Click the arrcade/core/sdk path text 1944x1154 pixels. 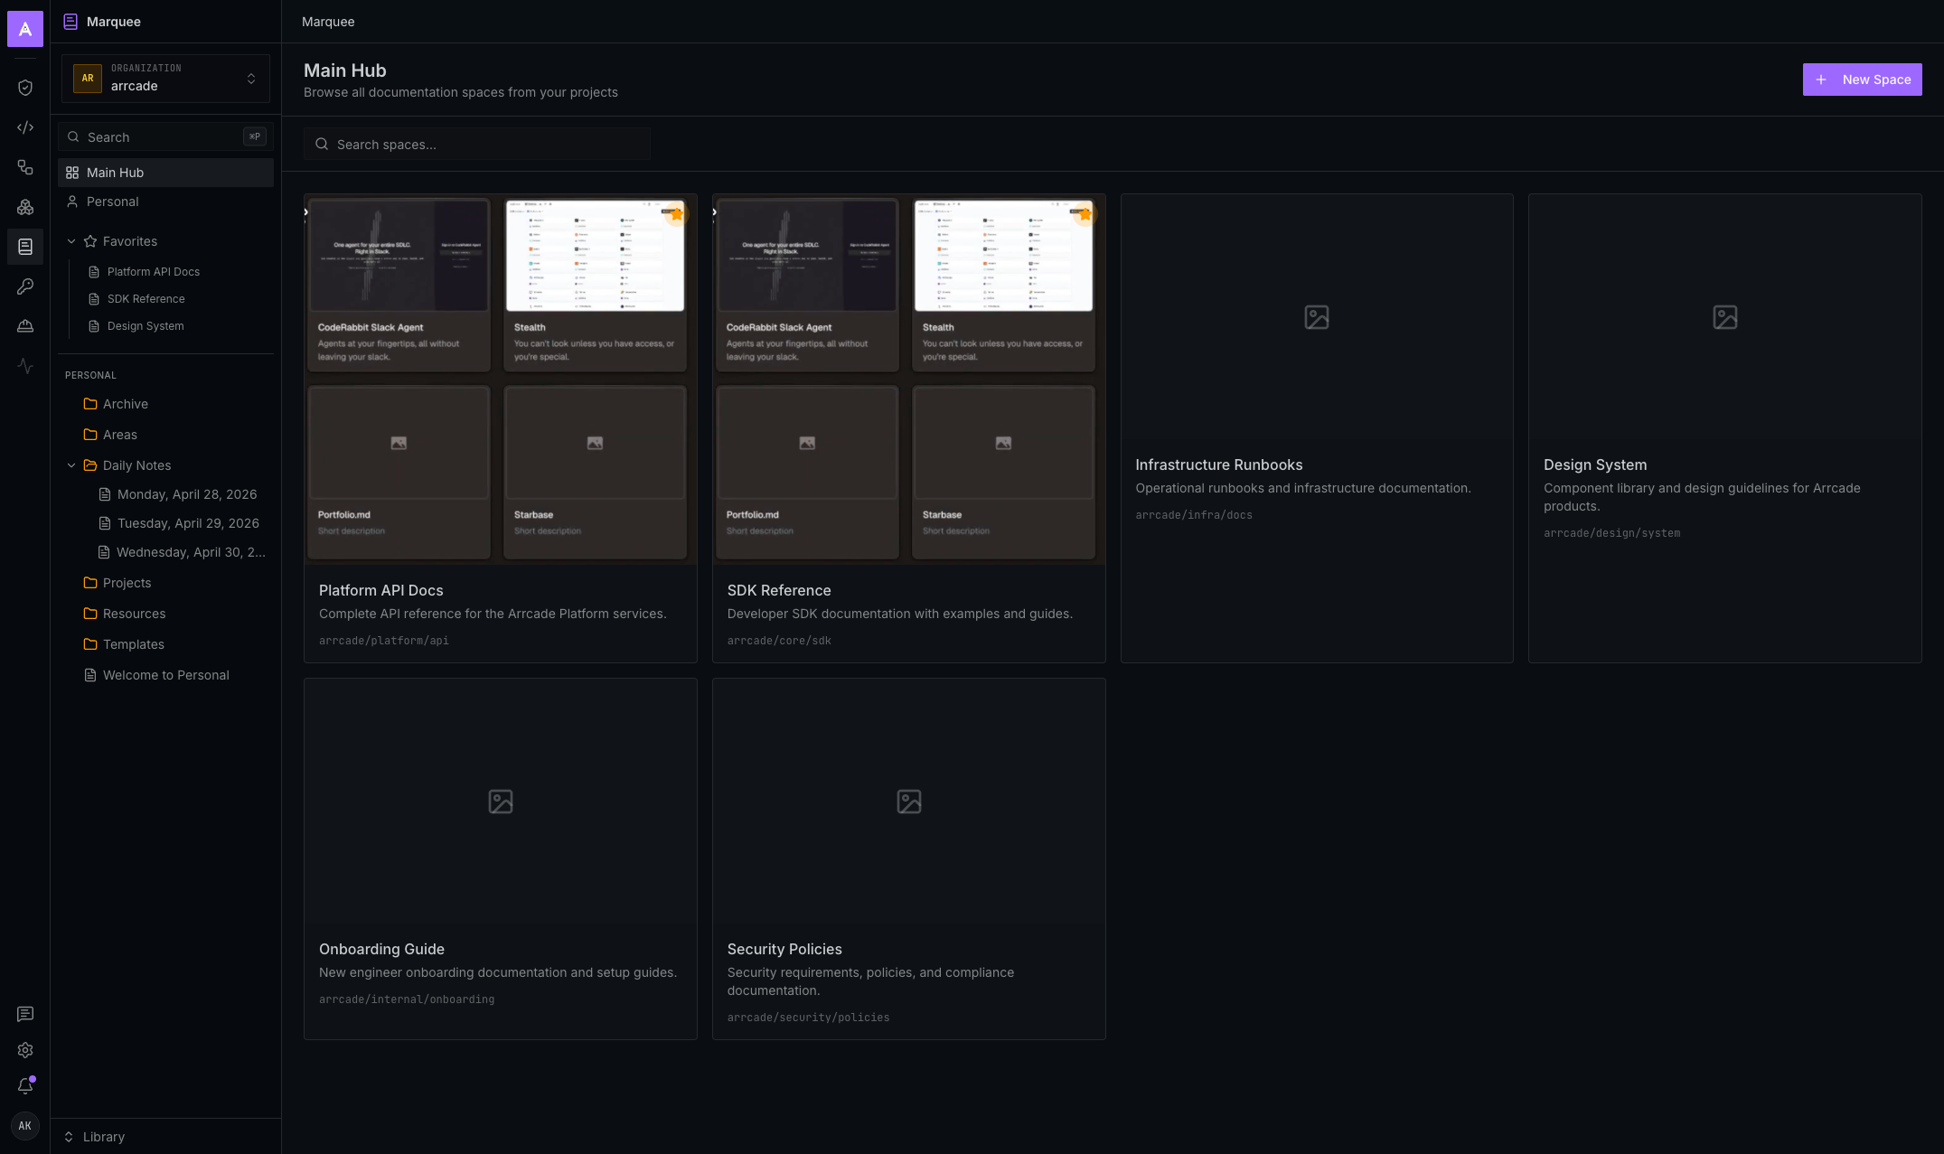(779, 641)
